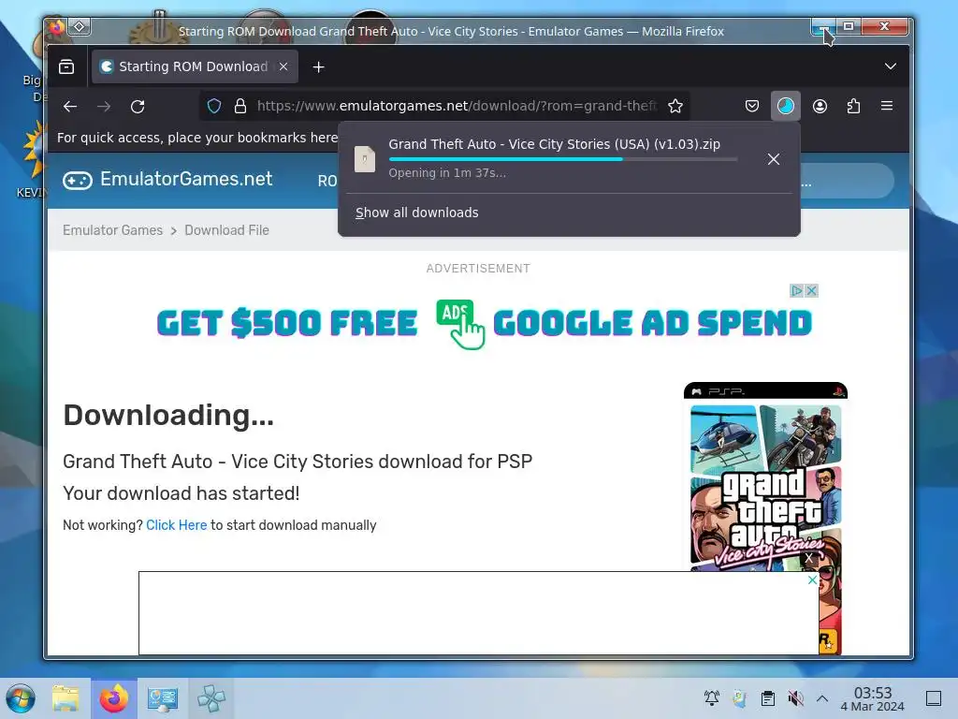This screenshot has width=958, height=719.
Task: Click the ROMs navigation menu item
Action: click(x=327, y=181)
